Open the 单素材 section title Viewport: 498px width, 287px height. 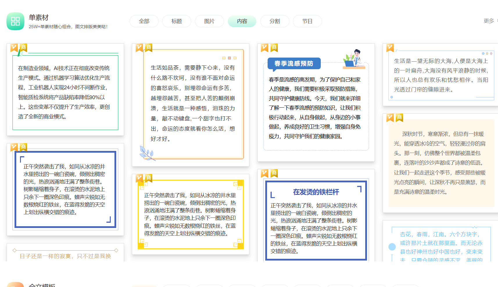coord(39,17)
